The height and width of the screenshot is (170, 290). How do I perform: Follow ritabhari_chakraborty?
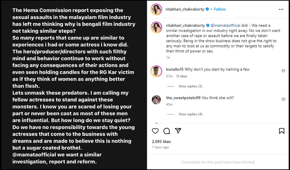click(220, 9)
